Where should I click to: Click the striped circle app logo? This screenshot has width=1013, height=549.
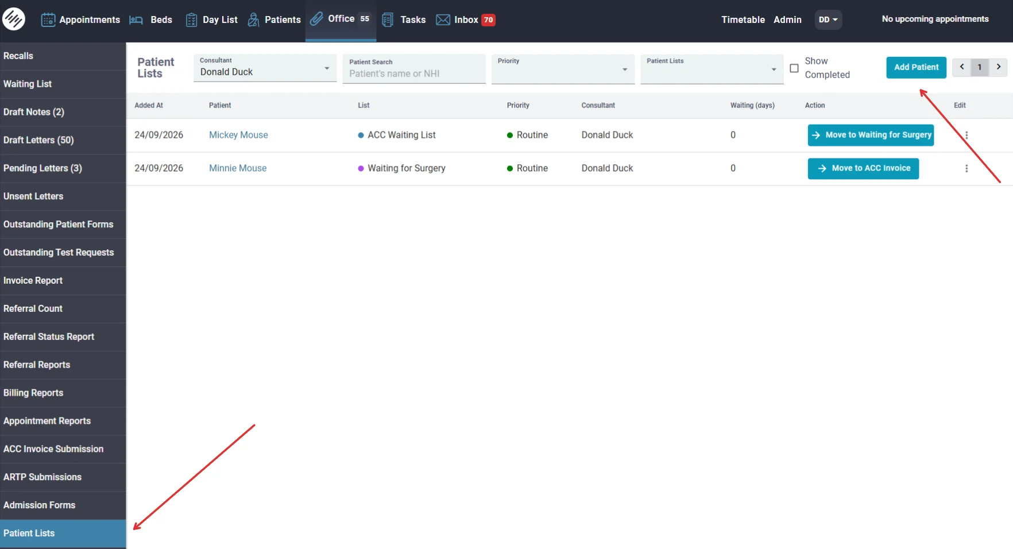pyautogui.click(x=14, y=19)
